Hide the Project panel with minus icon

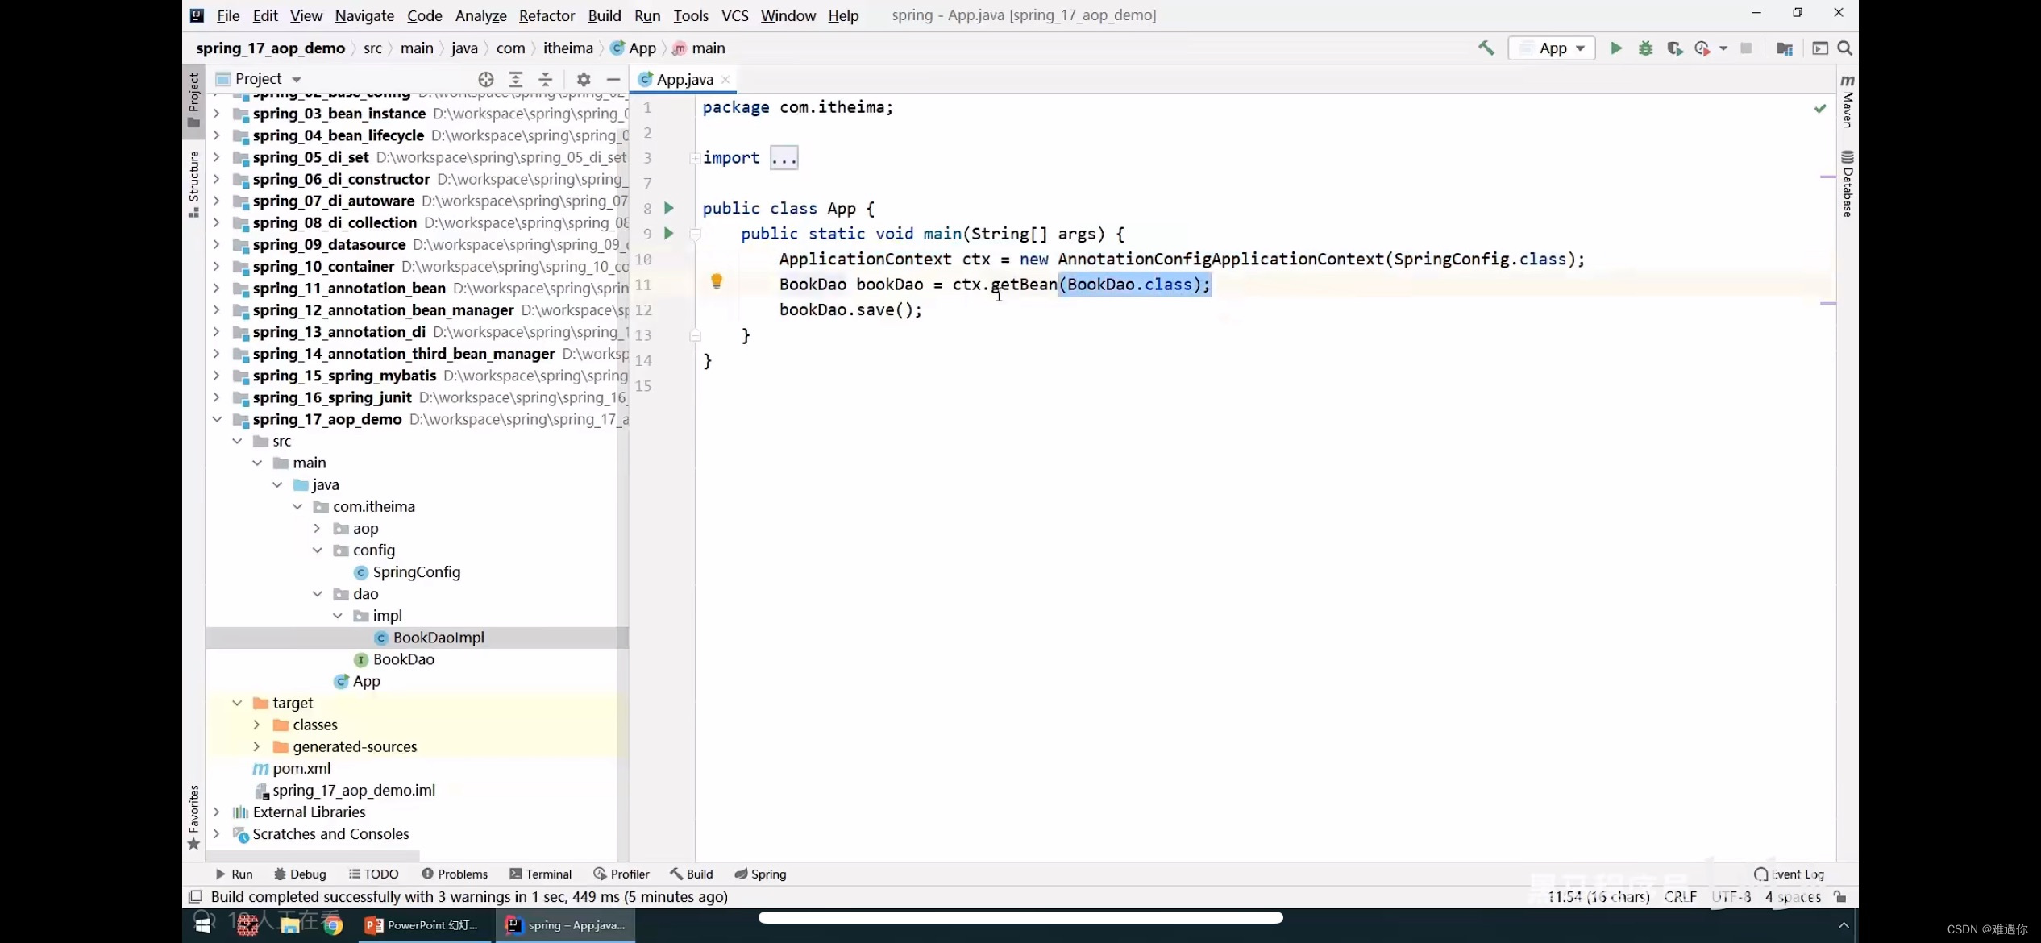click(x=613, y=79)
